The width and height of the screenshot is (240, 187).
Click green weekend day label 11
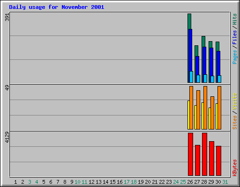click(84, 182)
